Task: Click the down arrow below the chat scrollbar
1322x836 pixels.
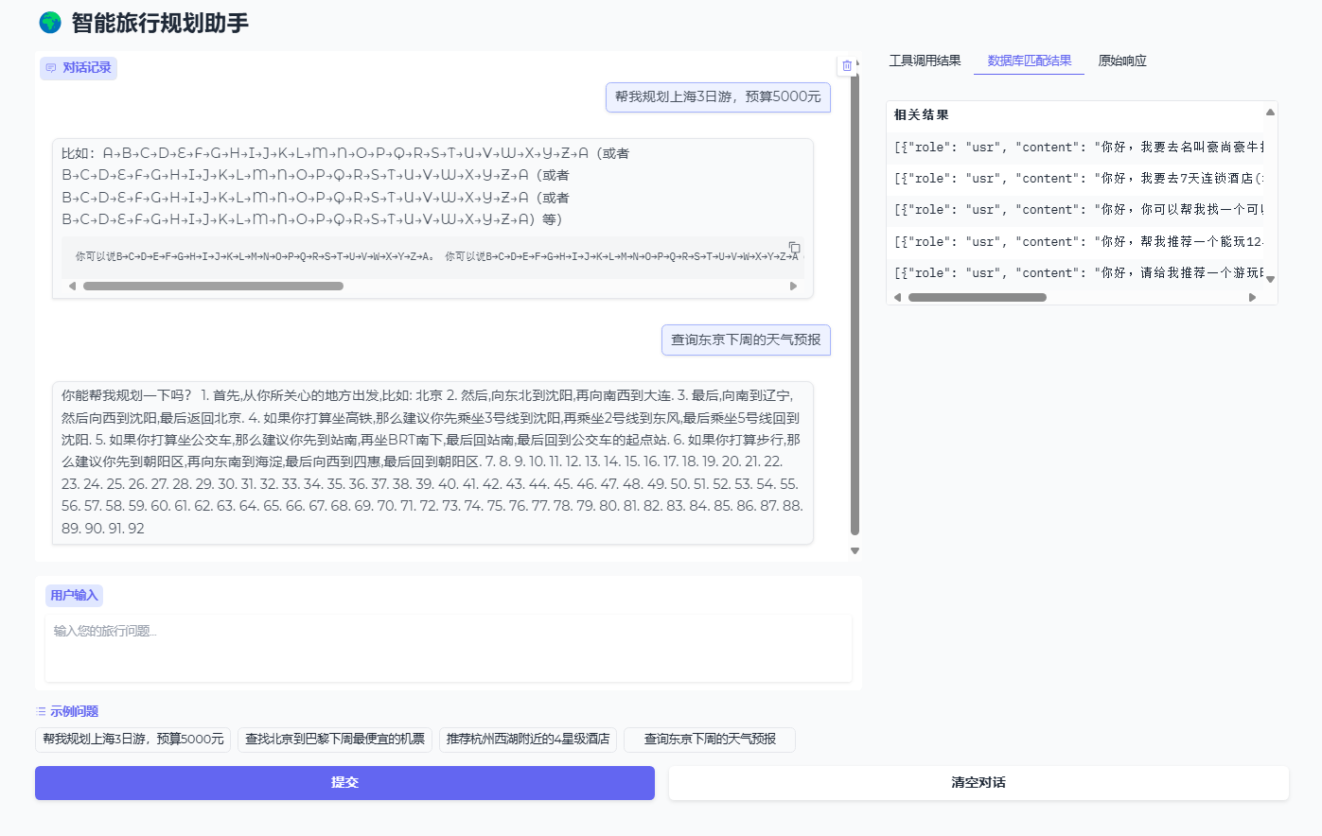Action: pyautogui.click(x=855, y=550)
